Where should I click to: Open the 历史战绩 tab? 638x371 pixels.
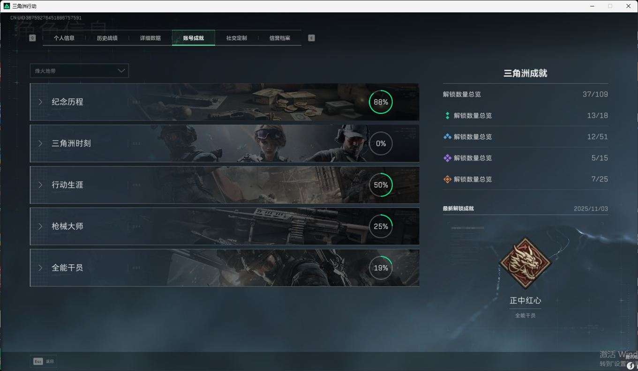pos(107,38)
